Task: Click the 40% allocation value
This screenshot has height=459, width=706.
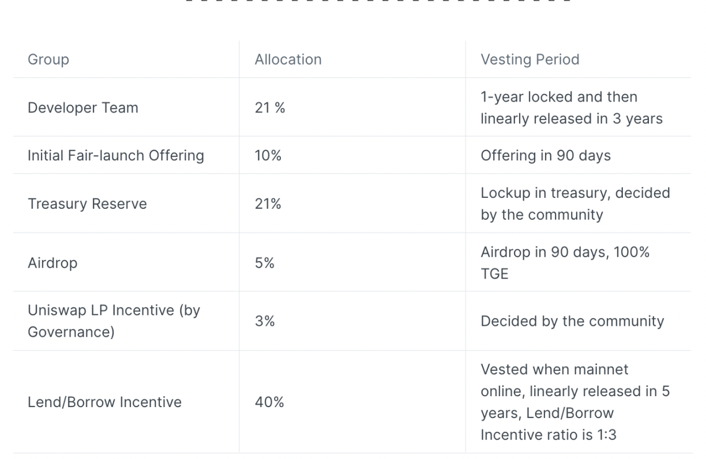Action: pos(269,402)
